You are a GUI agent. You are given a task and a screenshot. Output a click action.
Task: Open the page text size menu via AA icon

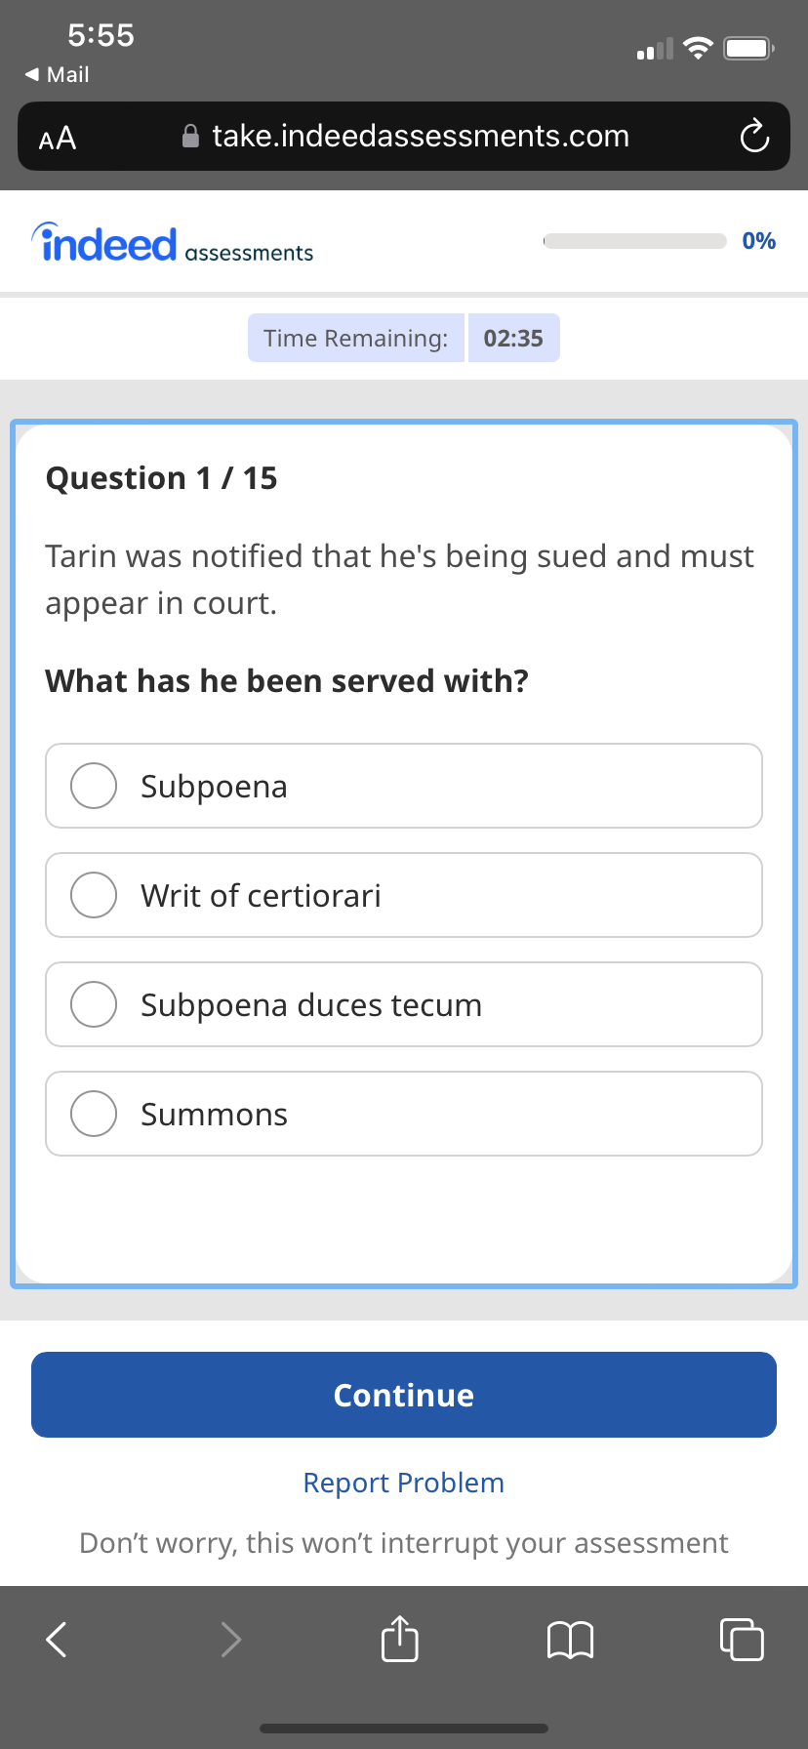tap(57, 137)
